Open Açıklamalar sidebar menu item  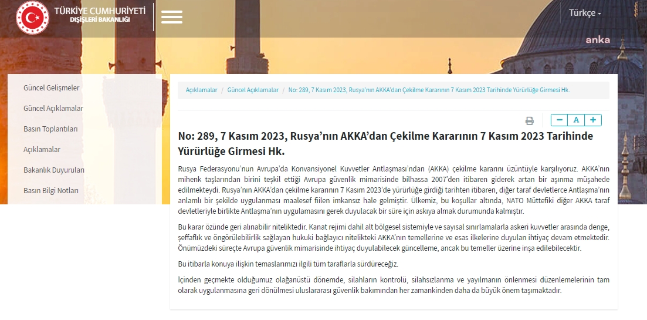[x=42, y=150]
